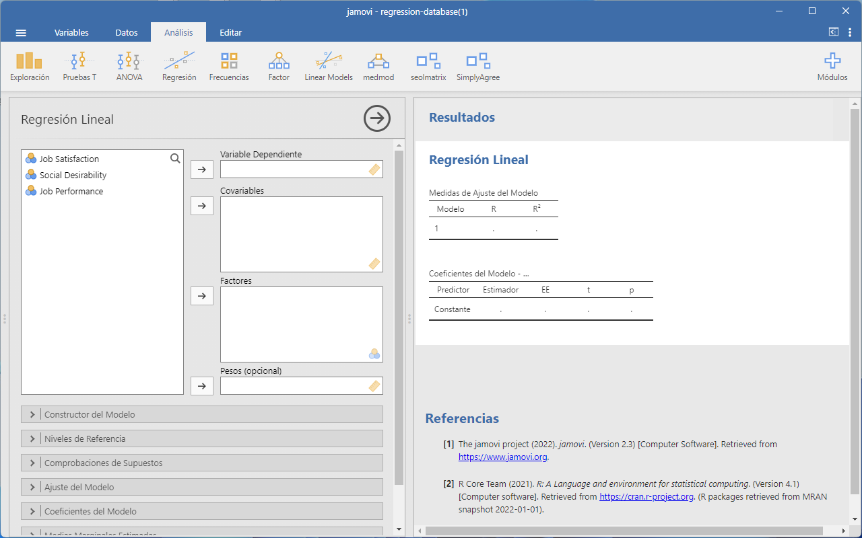
Task: Open the Regresión analysis menu
Action: pos(179,67)
